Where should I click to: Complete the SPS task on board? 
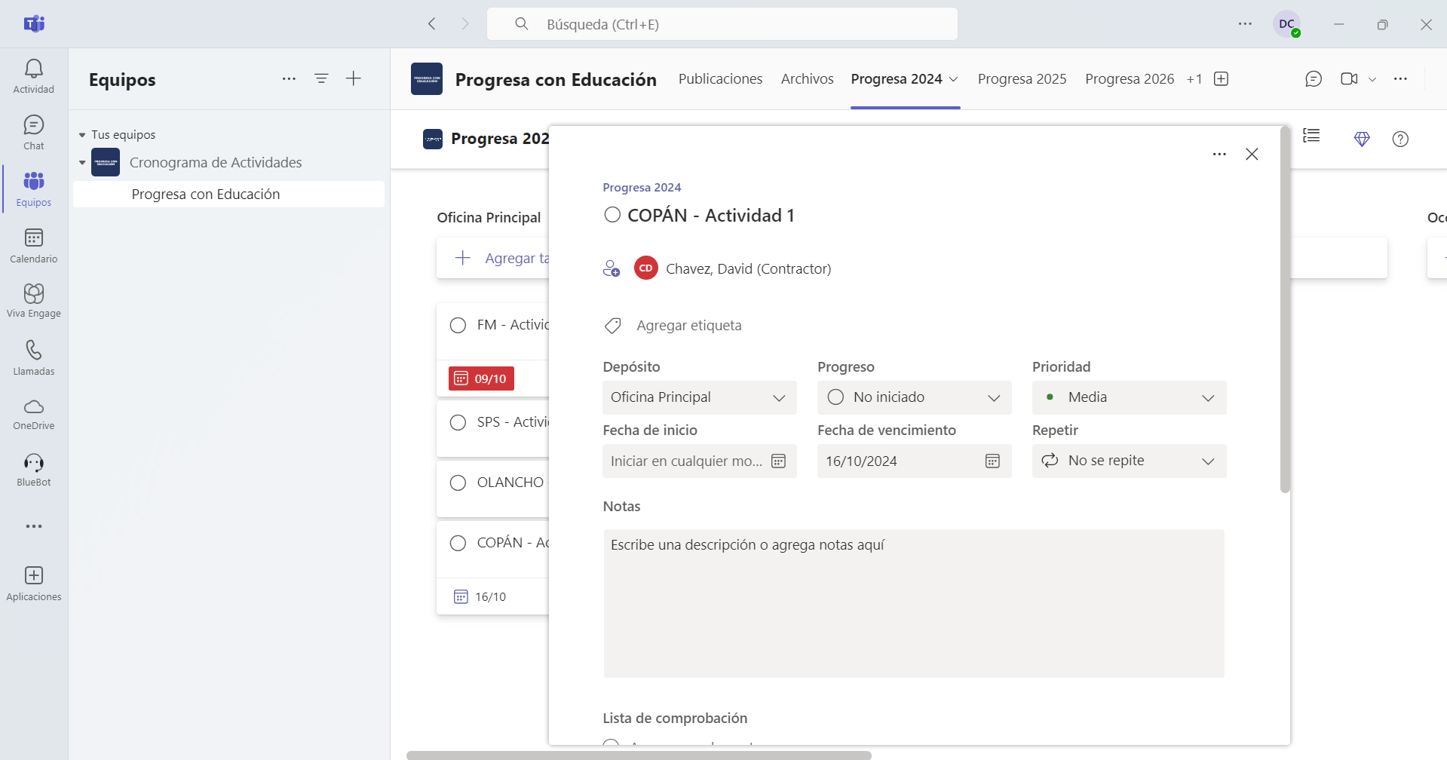pyautogui.click(x=458, y=422)
